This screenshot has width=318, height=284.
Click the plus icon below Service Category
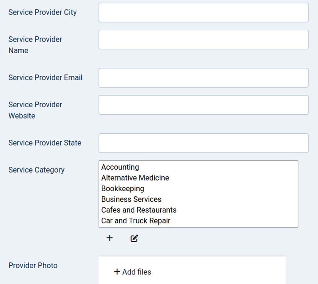tap(110, 238)
